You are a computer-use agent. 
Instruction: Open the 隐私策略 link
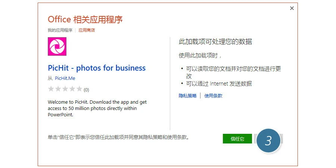point(187,96)
